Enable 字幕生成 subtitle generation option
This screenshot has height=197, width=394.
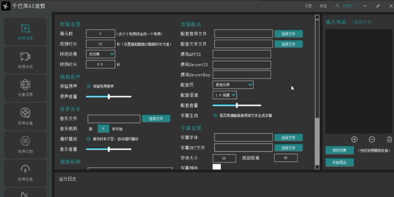click(215, 116)
